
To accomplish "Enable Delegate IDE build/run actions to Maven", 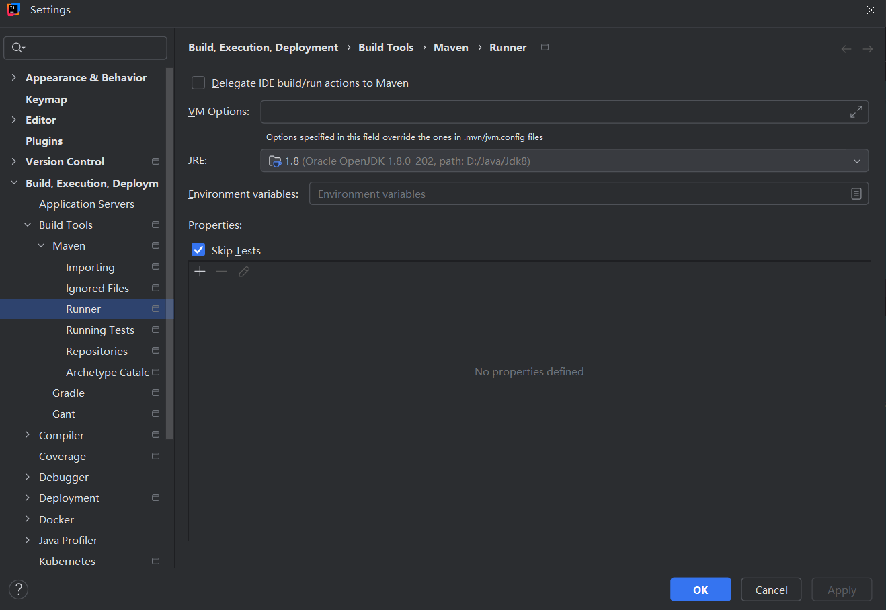I will point(198,83).
